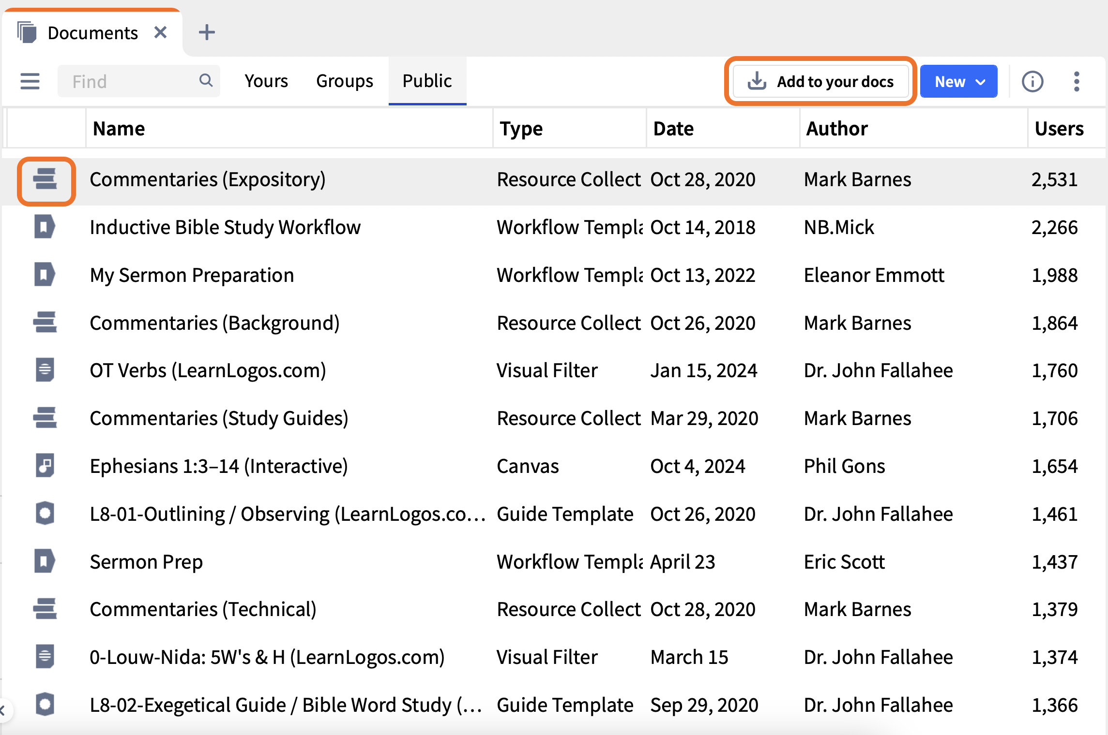The height and width of the screenshot is (735, 1108).
Task: Click the Jan 15, 2024 date cell
Action: (704, 370)
